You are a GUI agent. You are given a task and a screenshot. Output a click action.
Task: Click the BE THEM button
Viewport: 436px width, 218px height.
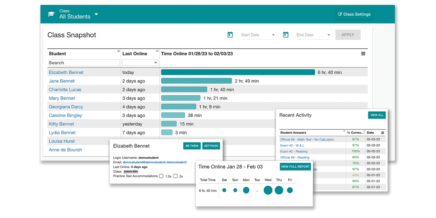pyautogui.click(x=192, y=146)
